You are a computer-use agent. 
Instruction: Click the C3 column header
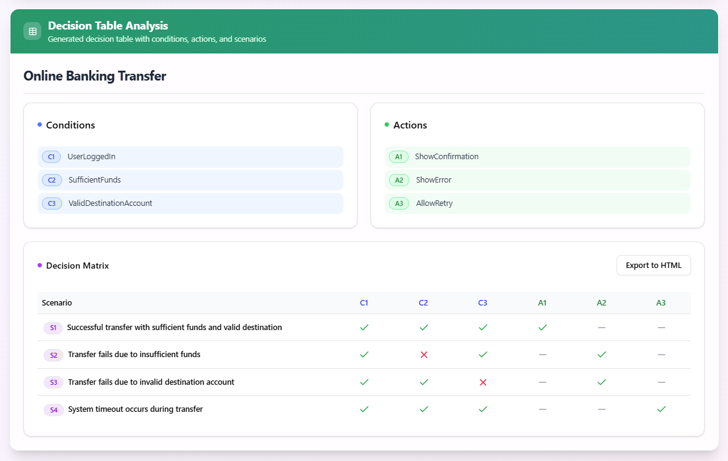[483, 302]
